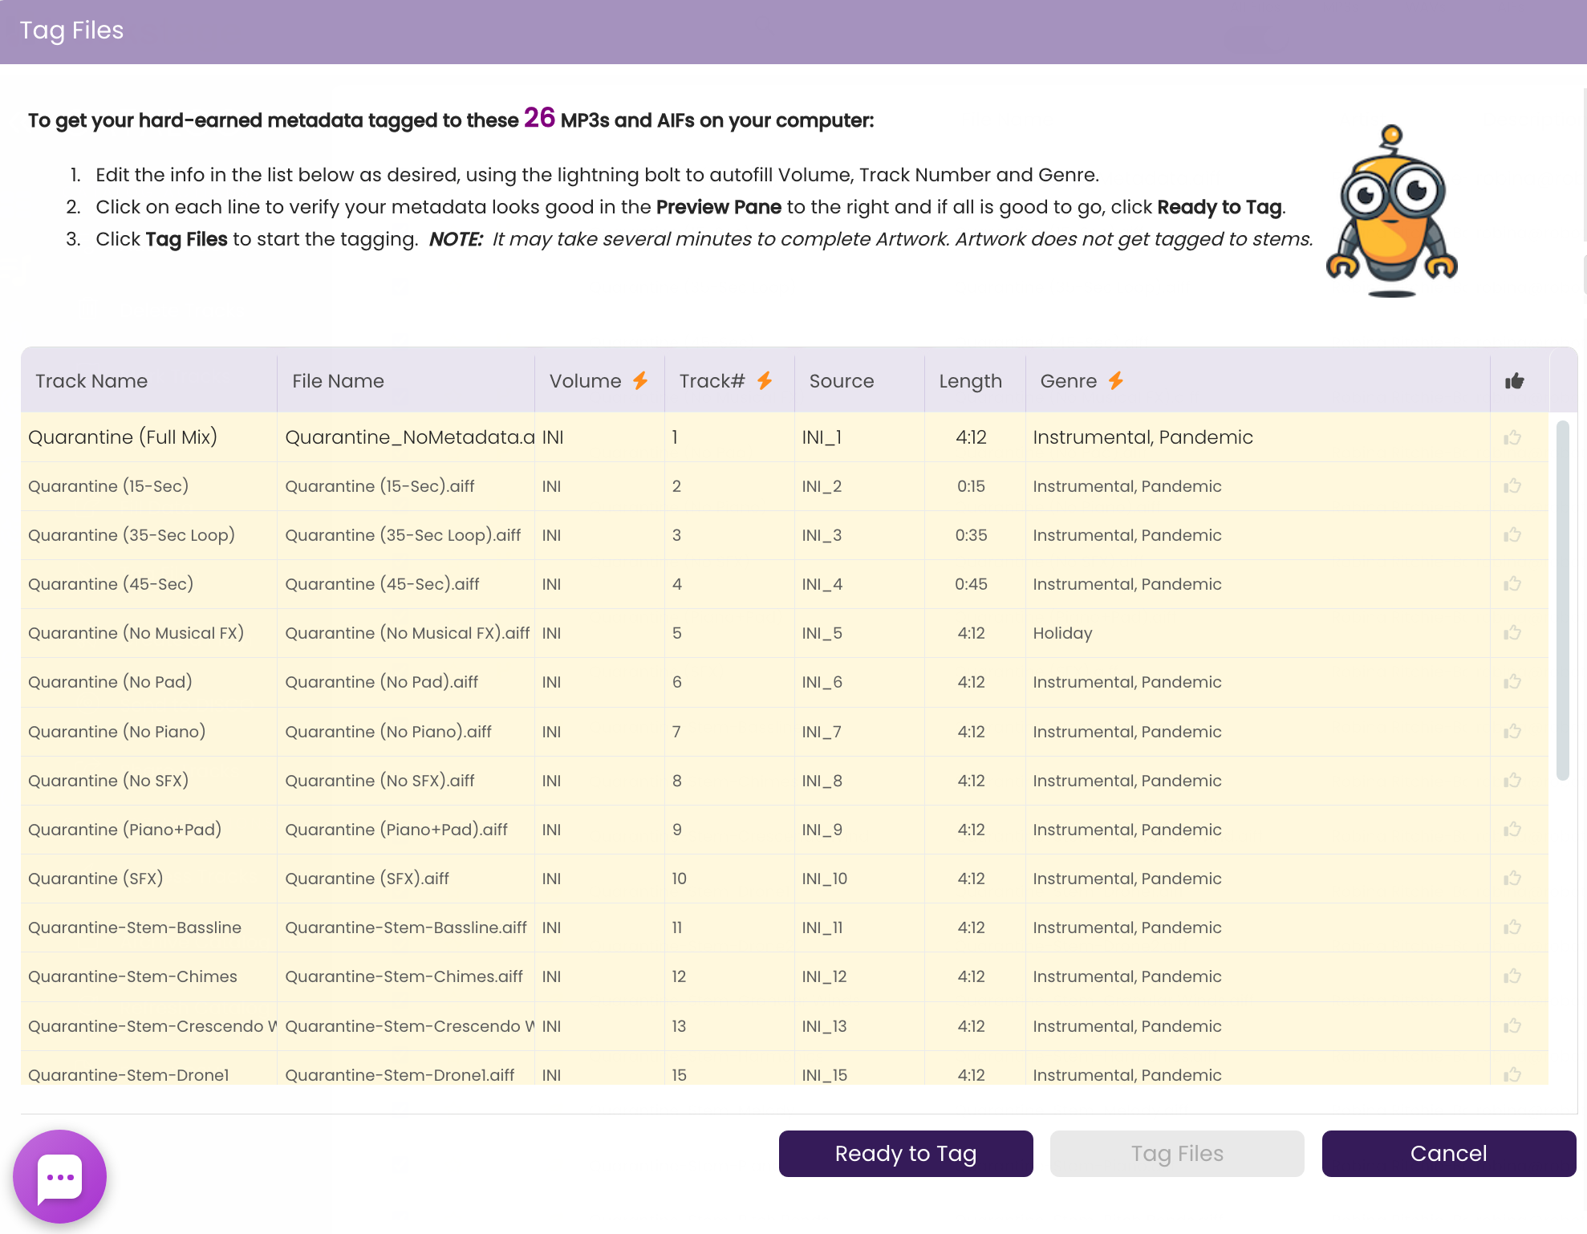
Task: Toggle thumbs-up for Quarantine (No Piano) row
Action: (x=1512, y=732)
